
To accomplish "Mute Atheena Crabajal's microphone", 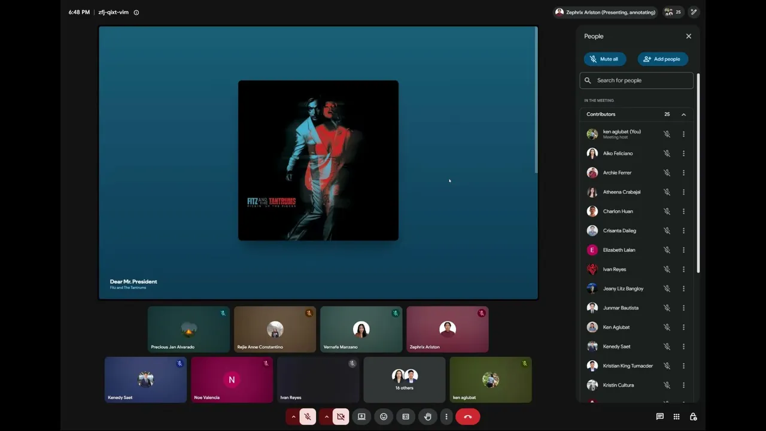I will 667,192.
